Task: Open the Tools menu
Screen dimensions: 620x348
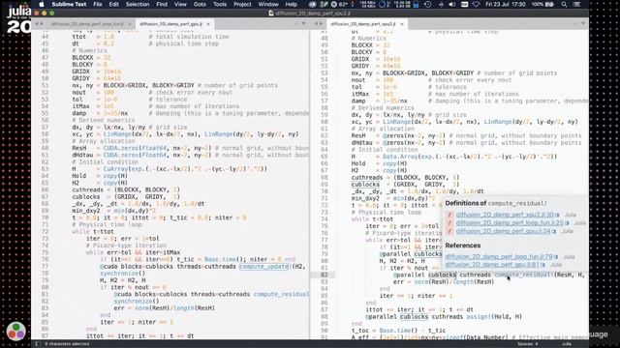Action: tap(220, 4)
